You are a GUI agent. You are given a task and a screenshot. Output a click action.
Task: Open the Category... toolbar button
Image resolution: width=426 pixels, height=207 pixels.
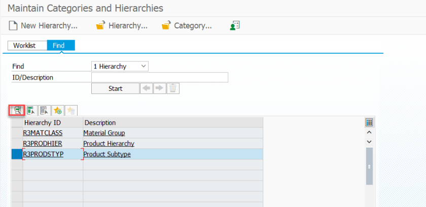(x=187, y=25)
